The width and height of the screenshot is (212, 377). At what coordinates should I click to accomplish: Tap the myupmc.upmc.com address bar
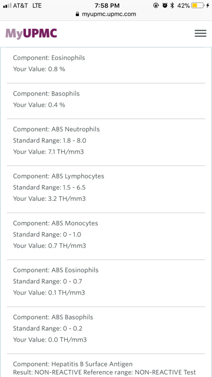click(106, 14)
